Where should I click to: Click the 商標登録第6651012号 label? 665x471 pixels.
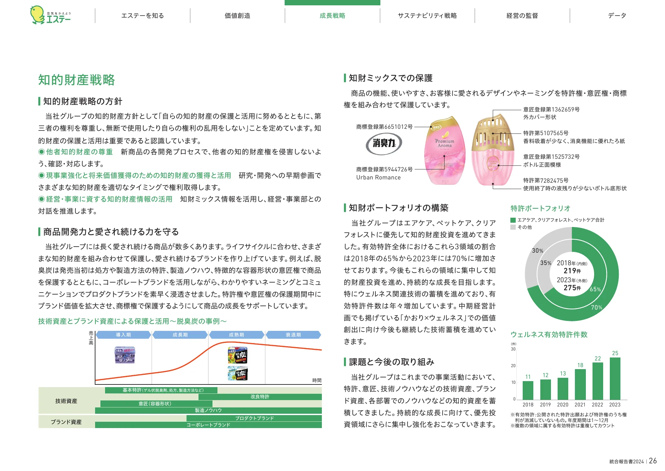(384, 127)
